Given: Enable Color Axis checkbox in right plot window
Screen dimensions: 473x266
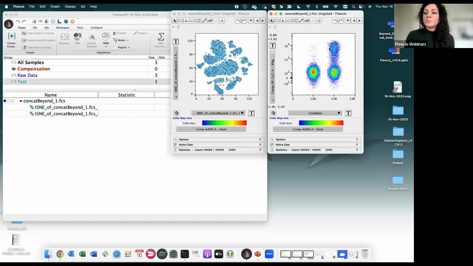Looking at the screenshot, I should pos(277,123).
